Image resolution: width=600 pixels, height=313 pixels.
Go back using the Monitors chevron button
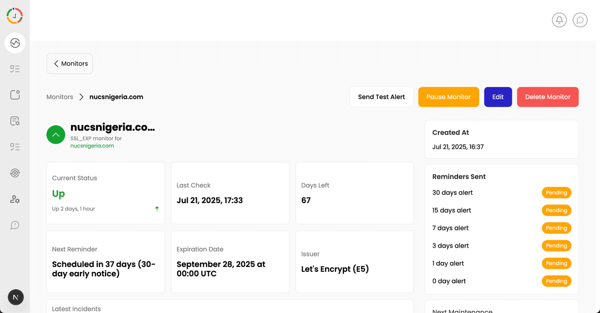(69, 63)
